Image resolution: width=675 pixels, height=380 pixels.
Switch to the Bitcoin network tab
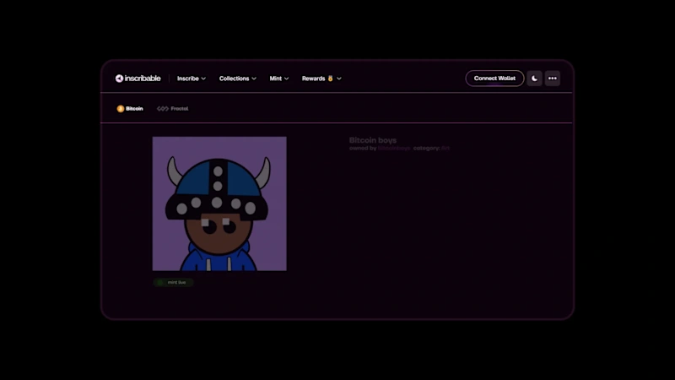[x=130, y=109]
